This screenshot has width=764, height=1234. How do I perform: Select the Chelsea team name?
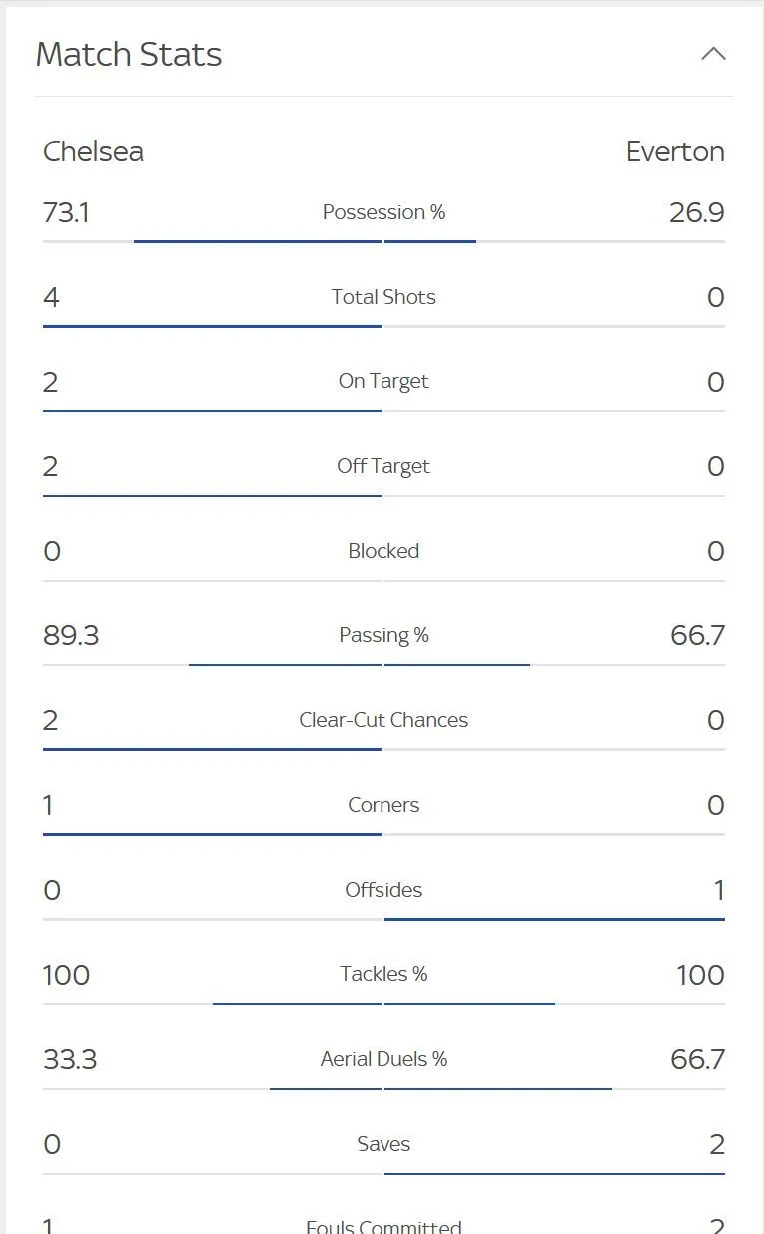(93, 151)
